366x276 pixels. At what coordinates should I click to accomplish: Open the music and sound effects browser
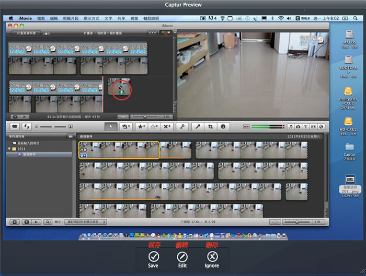291,126
